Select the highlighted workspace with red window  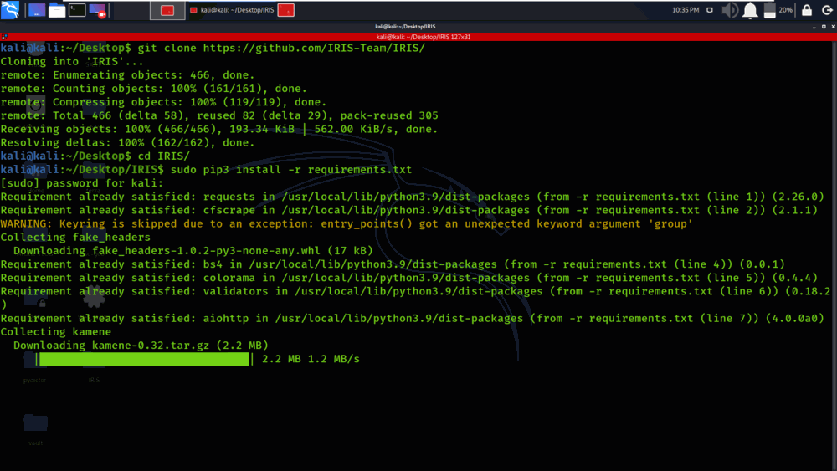tap(167, 10)
